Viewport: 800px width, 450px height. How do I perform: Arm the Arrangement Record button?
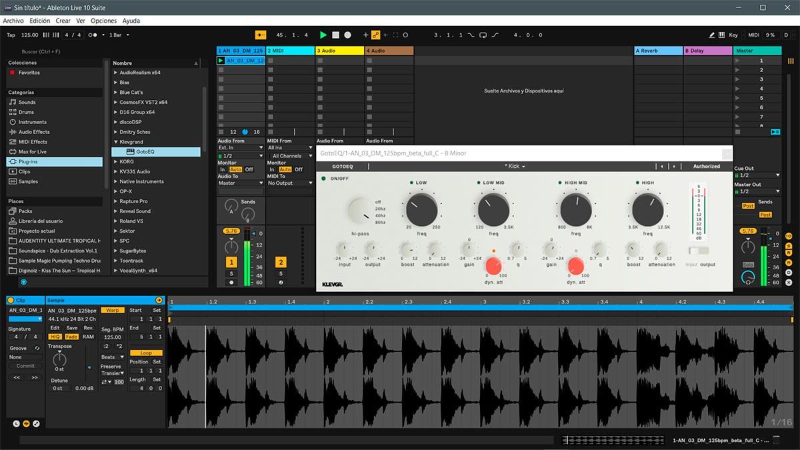point(348,35)
